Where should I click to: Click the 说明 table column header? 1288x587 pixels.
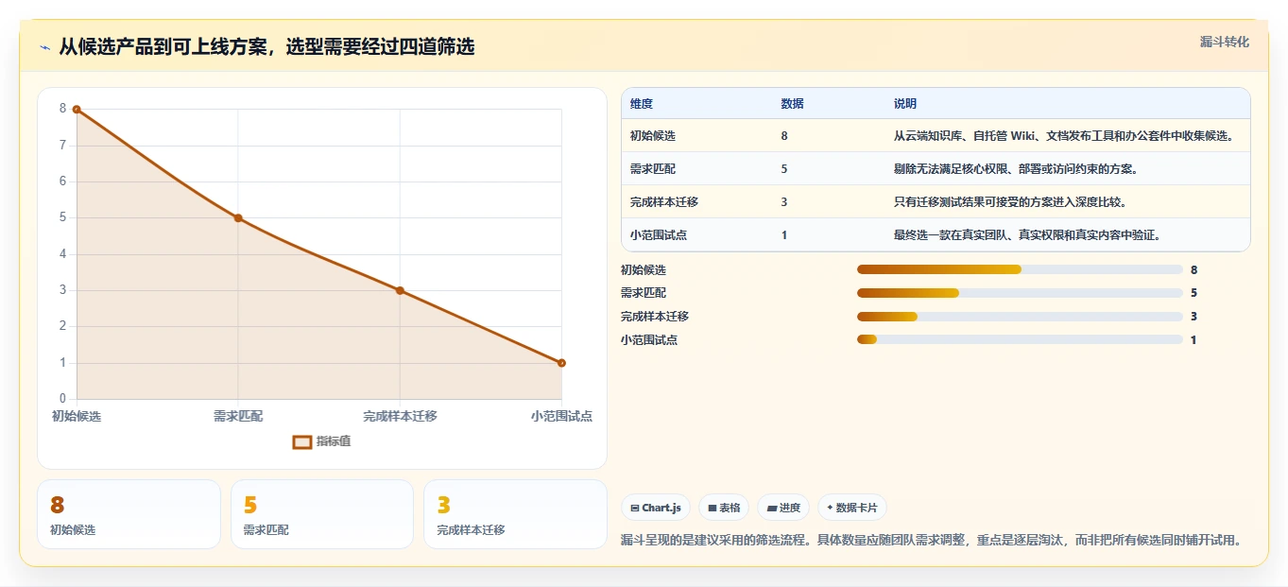pyautogui.click(x=905, y=104)
